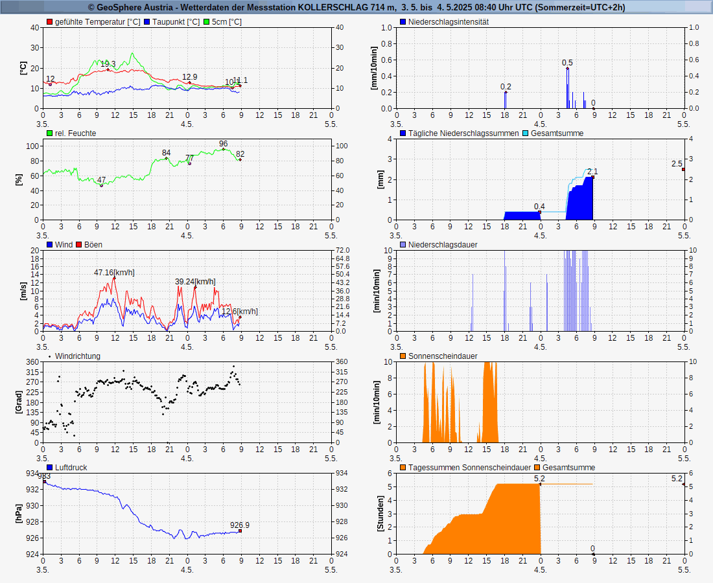Click the 12.9 temperature data label

coord(190,77)
